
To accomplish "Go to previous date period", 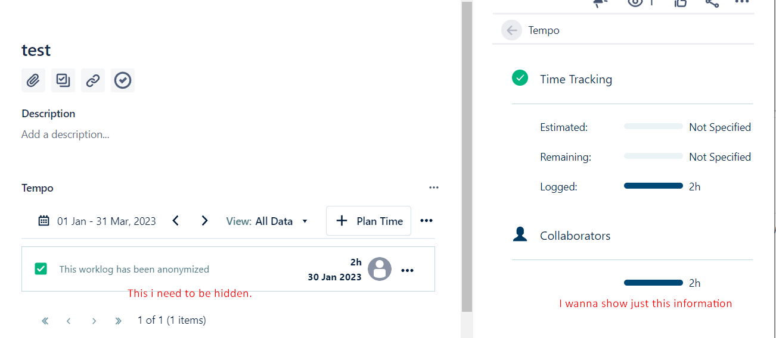I will click(176, 221).
